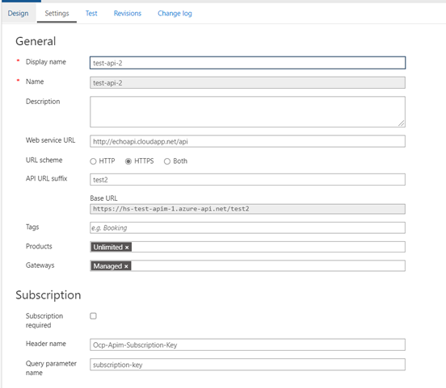Click the Header name input field
446x388 pixels.
tap(247, 344)
